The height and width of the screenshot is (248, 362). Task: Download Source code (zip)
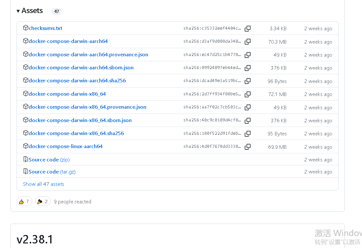tap(49, 160)
